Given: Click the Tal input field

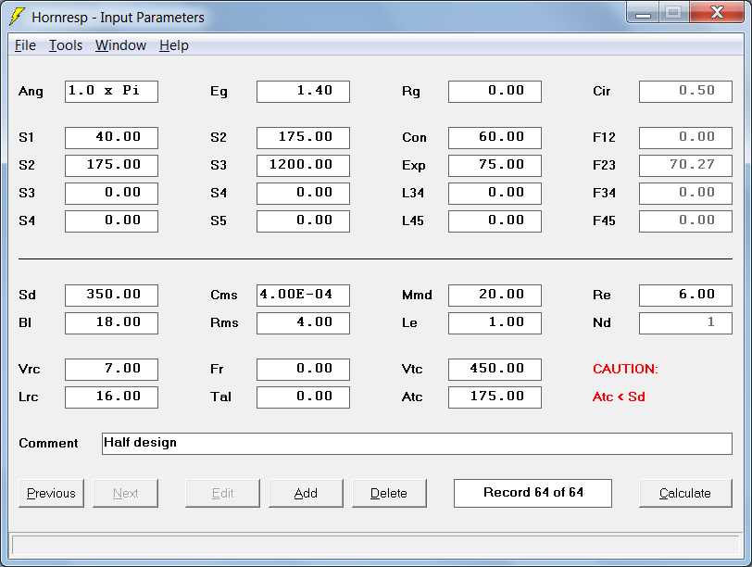Looking at the screenshot, I should coord(303,397).
